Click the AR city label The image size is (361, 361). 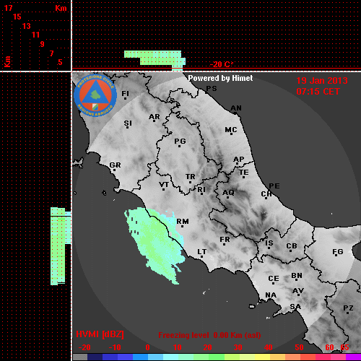(x=155, y=117)
